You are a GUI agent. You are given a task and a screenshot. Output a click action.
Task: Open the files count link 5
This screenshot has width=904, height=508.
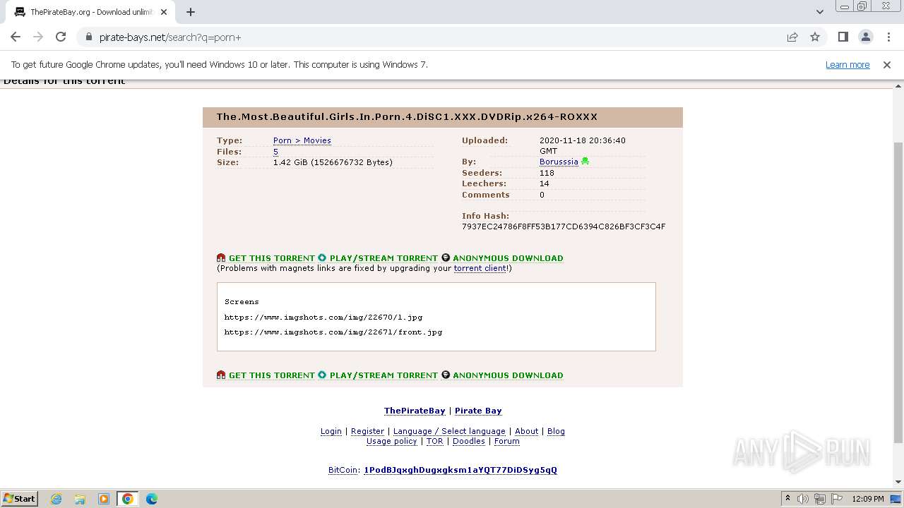click(x=275, y=152)
